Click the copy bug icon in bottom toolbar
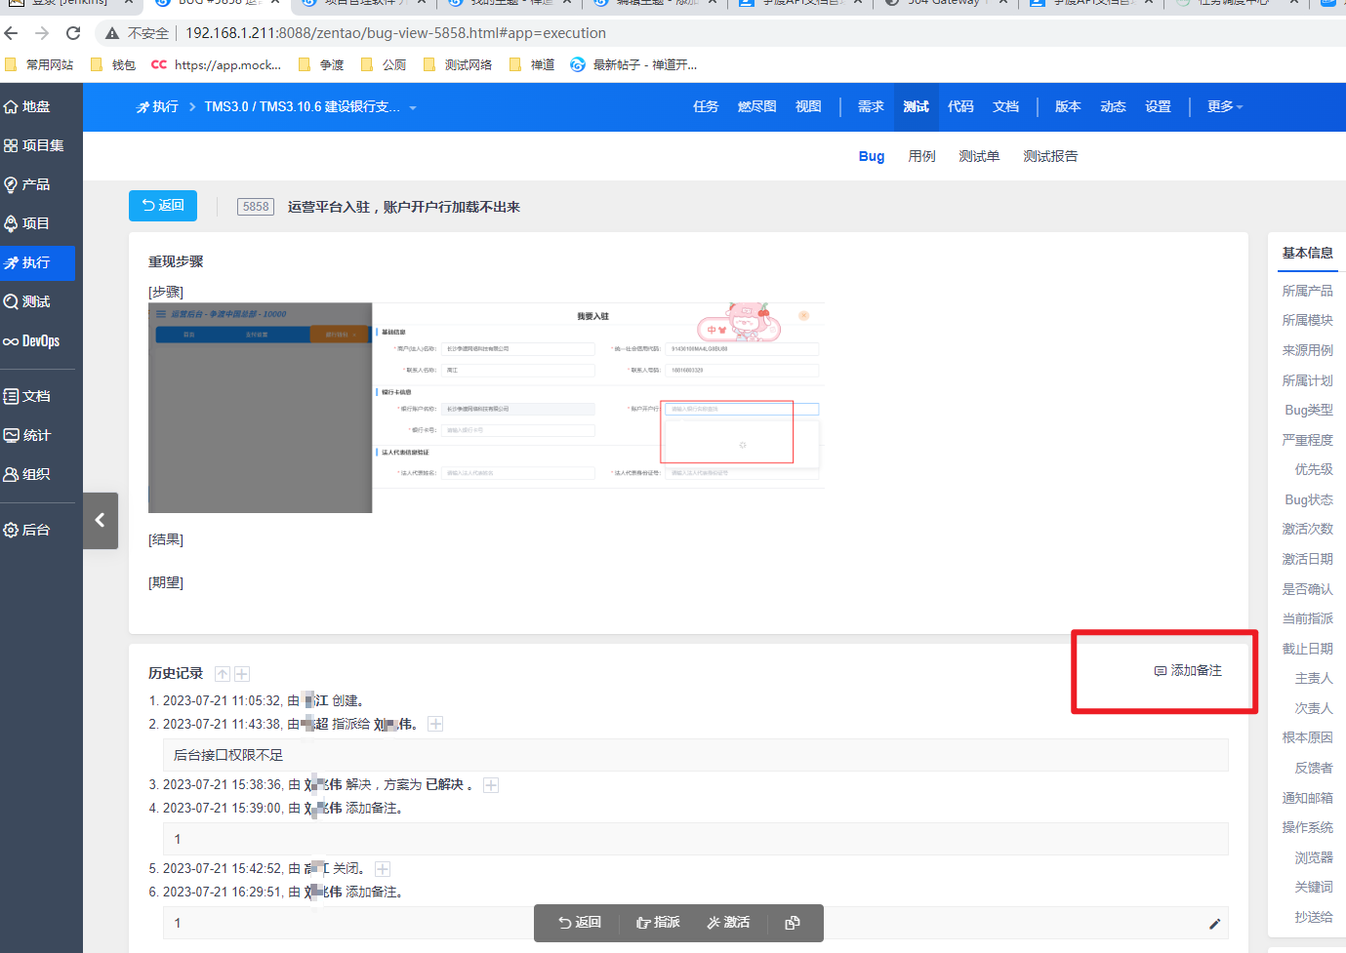The image size is (1346, 953). (x=792, y=923)
